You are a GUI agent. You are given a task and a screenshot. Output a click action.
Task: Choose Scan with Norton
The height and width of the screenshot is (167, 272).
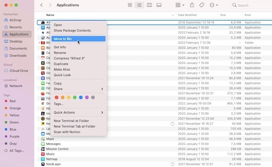point(78,132)
